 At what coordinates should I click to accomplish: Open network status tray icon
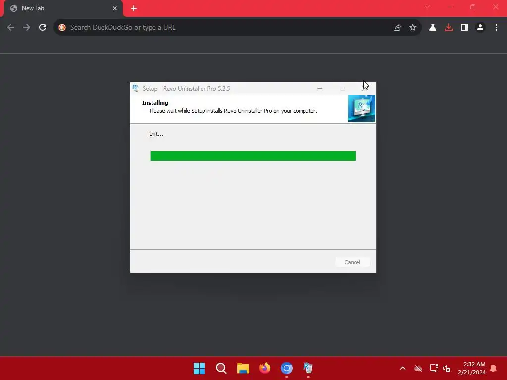(x=434, y=368)
